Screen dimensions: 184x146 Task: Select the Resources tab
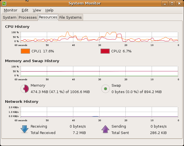click(48, 17)
